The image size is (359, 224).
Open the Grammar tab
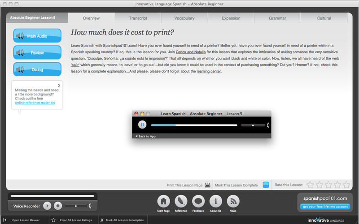pyautogui.click(x=277, y=18)
